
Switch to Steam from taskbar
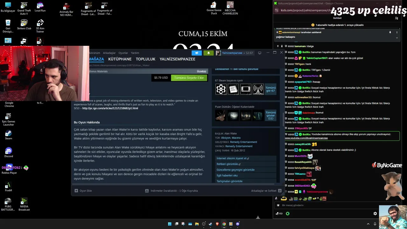coord(210,224)
